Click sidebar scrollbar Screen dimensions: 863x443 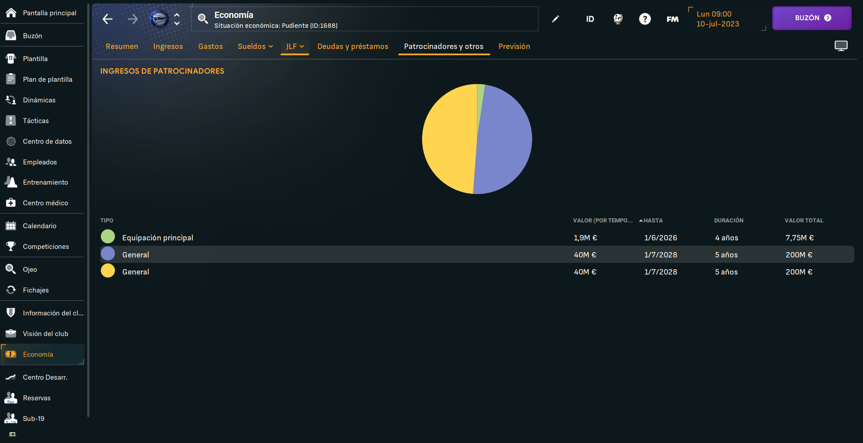point(88,211)
